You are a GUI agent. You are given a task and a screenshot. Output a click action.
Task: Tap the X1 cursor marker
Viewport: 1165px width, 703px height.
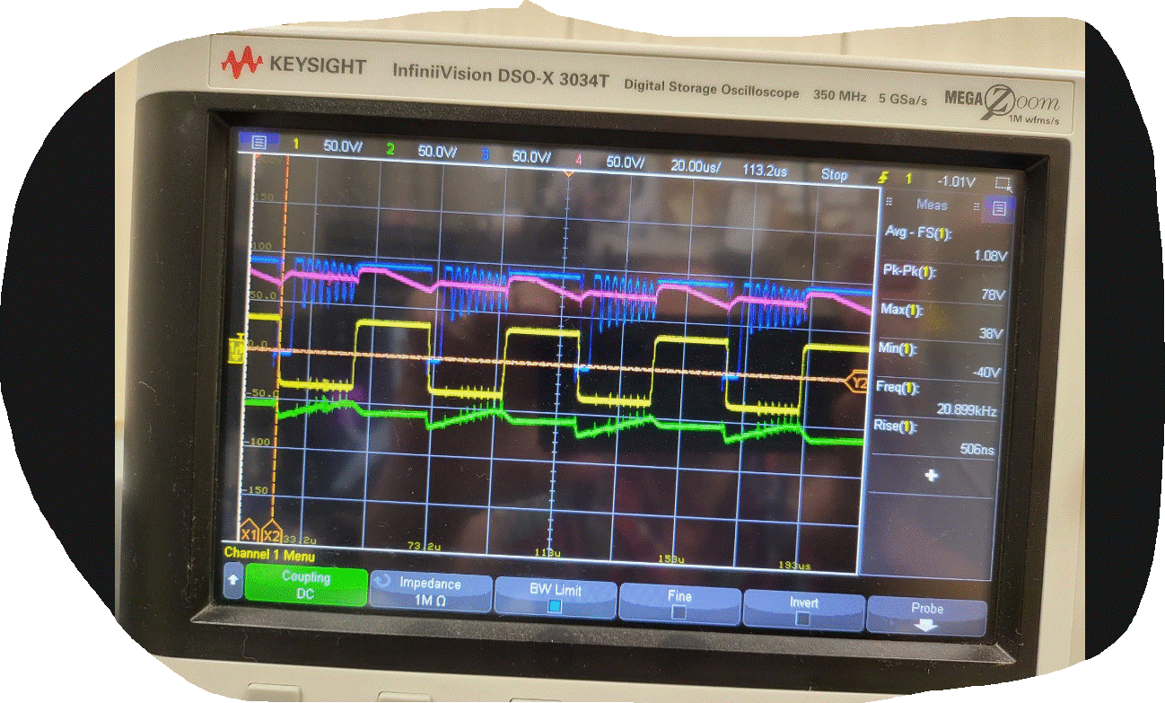pyautogui.click(x=250, y=533)
